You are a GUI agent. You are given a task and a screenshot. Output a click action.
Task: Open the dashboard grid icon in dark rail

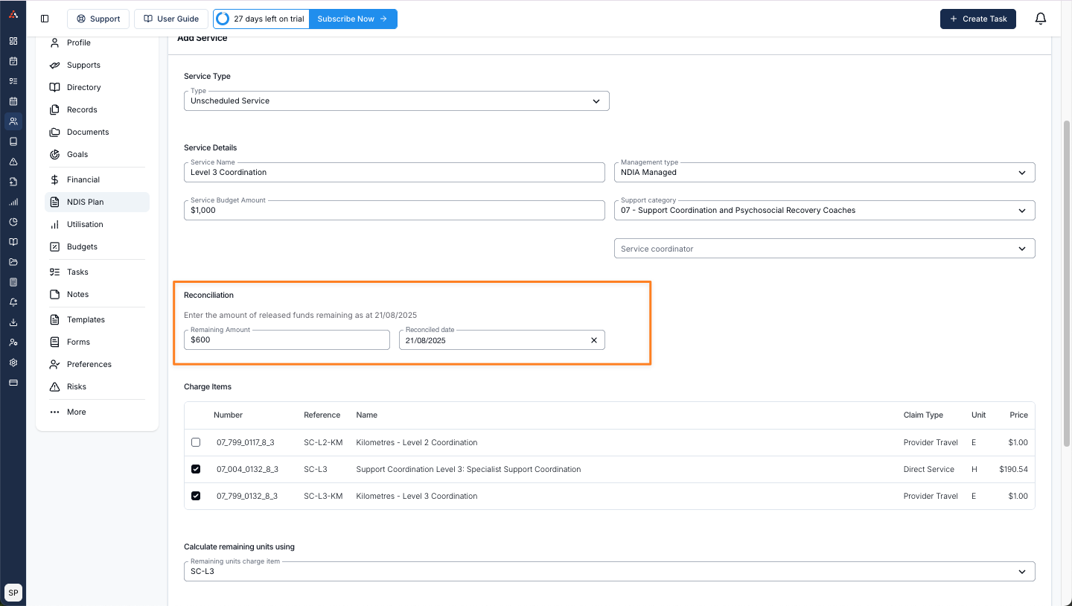(x=13, y=41)
